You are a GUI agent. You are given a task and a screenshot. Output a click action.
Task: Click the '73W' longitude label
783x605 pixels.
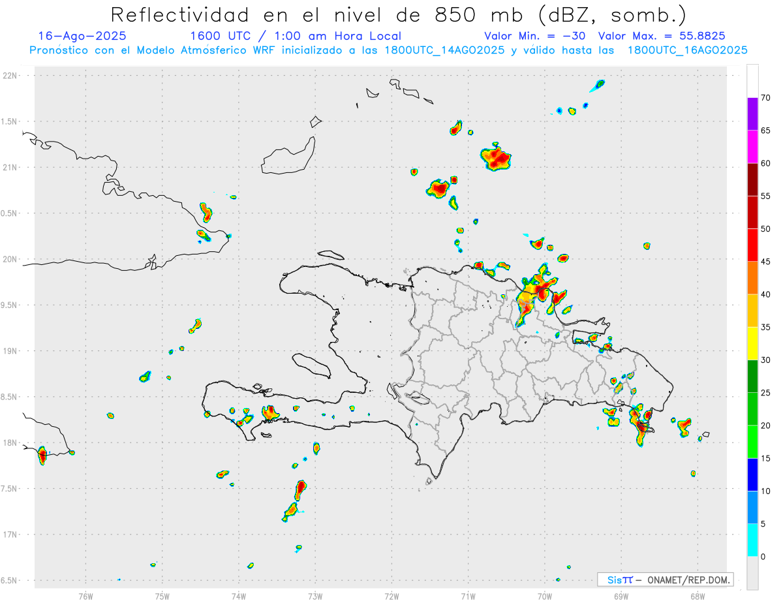click(x=315, y=595)
